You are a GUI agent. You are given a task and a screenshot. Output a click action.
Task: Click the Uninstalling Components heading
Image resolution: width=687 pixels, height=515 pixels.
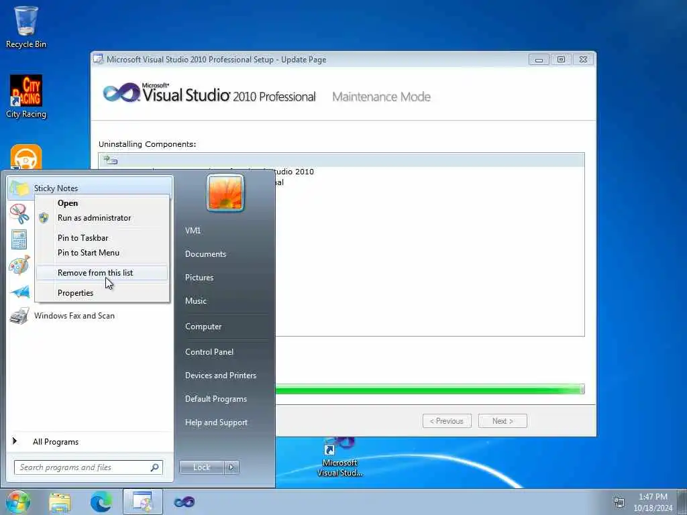[x=147, y=144]
